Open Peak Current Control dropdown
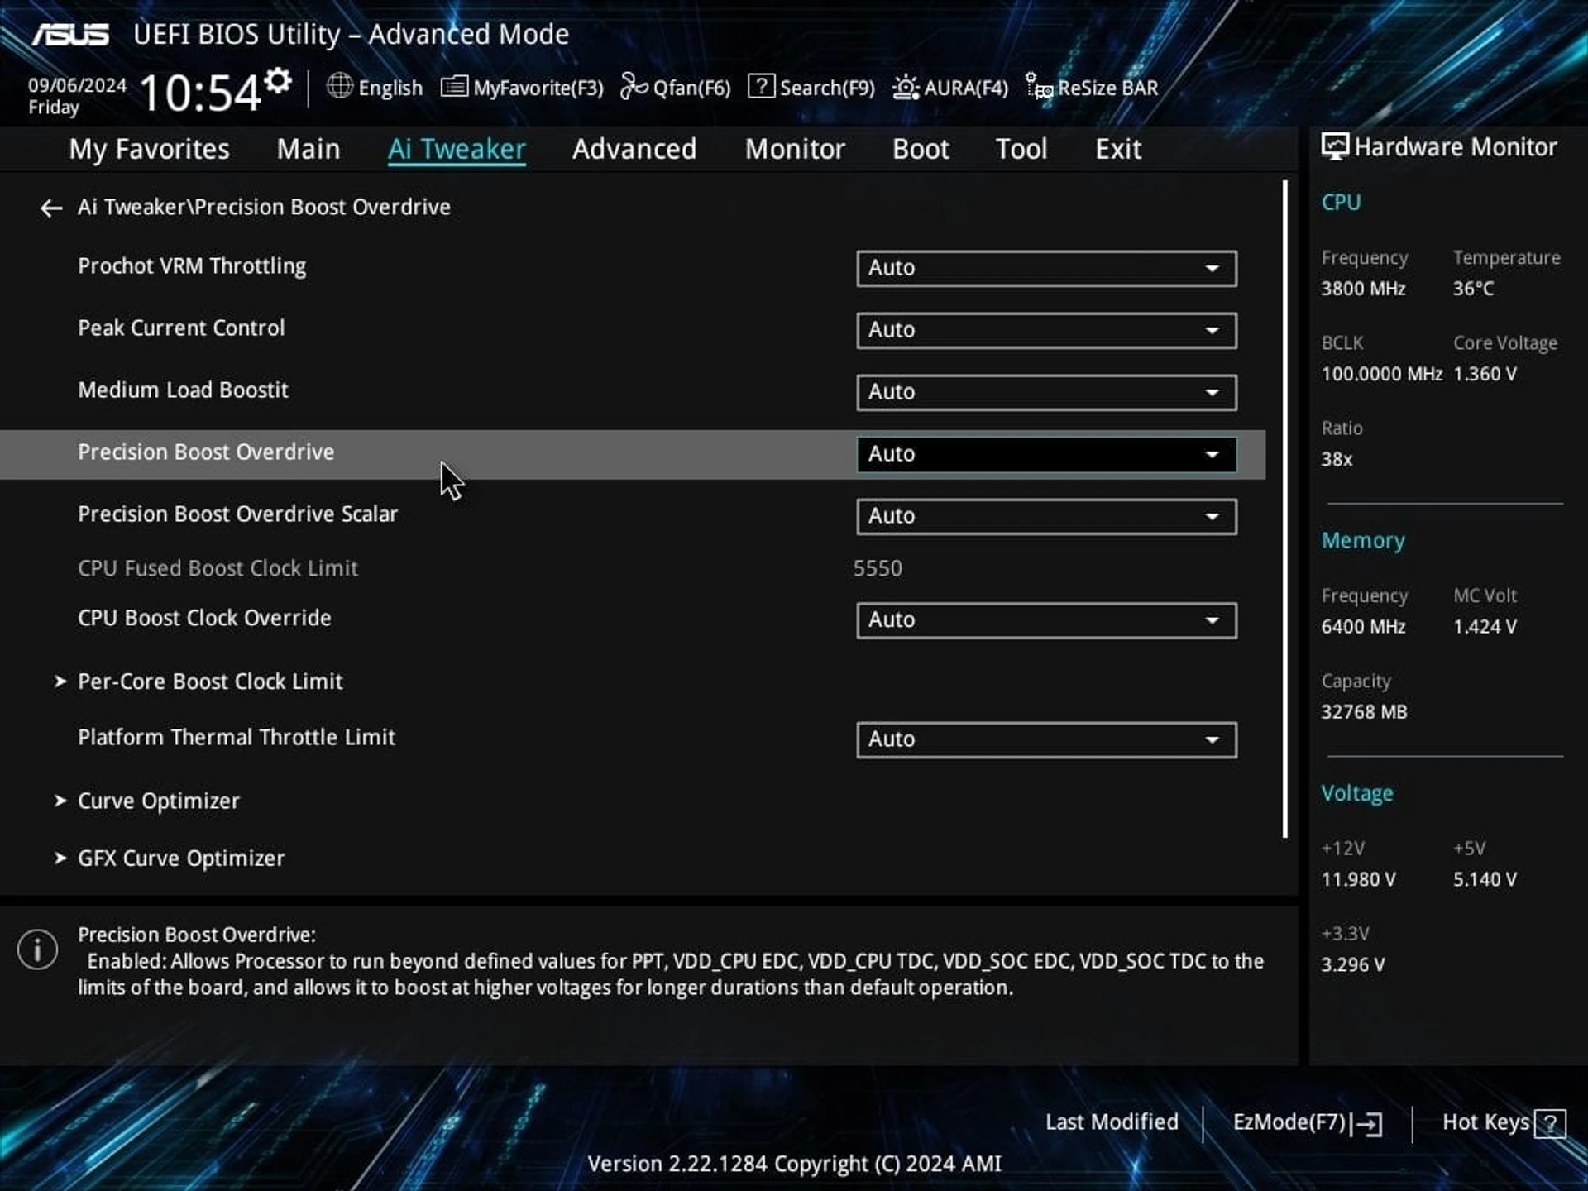The image size is (1588, 1191). (1046, 330)
